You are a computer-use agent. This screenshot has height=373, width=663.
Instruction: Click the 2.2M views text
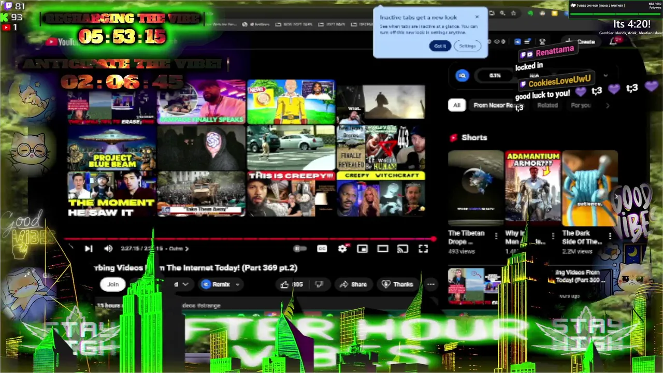pos(577,251)
